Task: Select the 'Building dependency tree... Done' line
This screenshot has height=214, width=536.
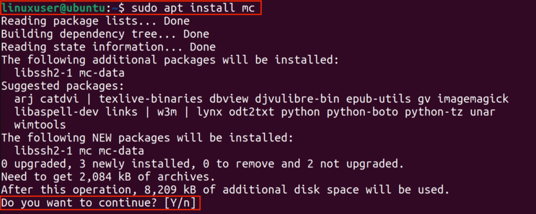Action: tap(105, 34)
